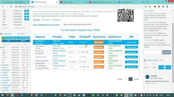Open the Задания tab link
Screen dimensions: 174x97
(x=36, y=20)
